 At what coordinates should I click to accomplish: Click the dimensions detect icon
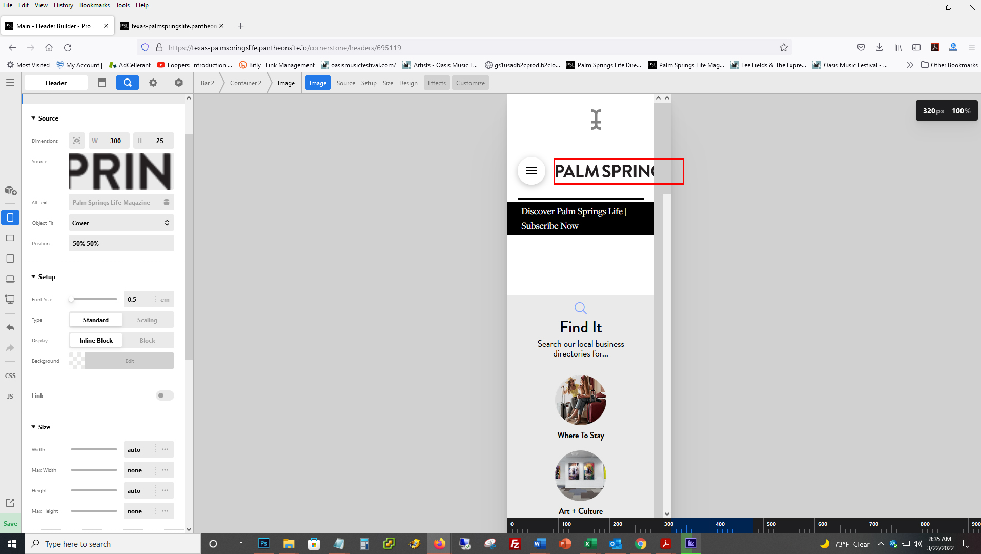[x=77, y=141]
